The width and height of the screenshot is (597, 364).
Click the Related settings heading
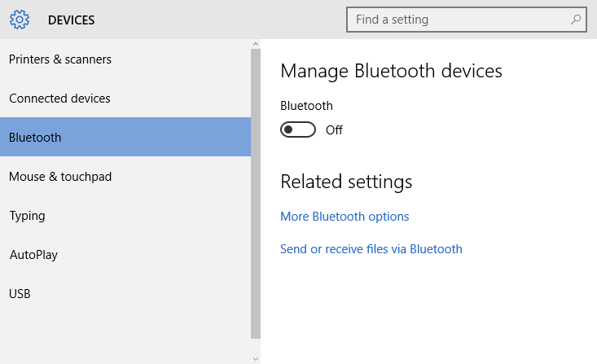tap(346, 182)
